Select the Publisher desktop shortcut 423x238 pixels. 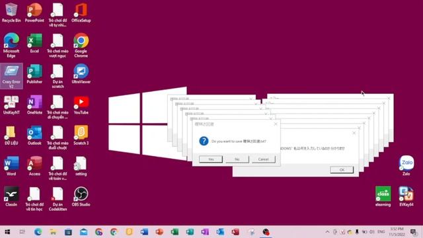click(x=34, y=74)
